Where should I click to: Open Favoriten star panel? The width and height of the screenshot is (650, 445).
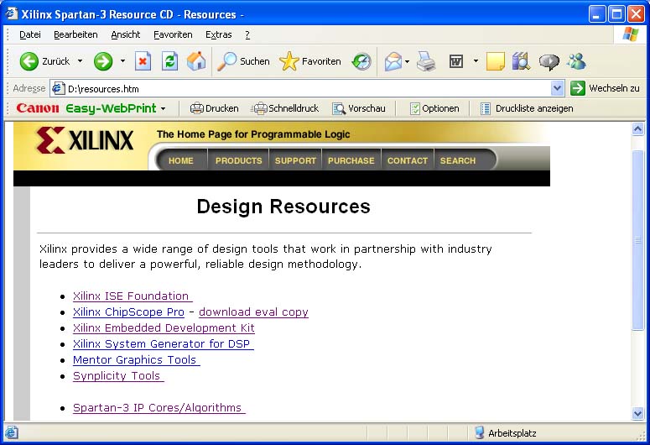click(310, 61)
